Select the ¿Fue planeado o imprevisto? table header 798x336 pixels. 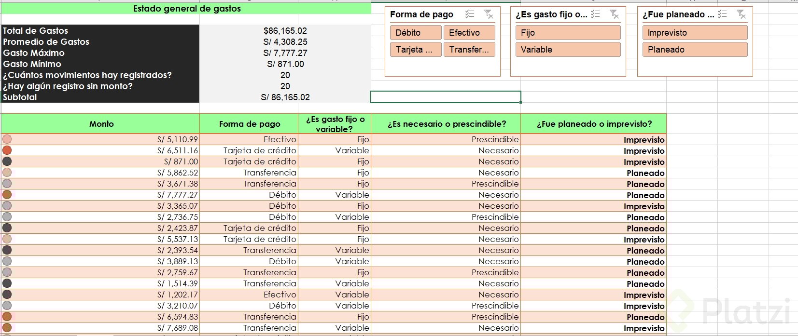pyautogui.click(x=594, y=124)
